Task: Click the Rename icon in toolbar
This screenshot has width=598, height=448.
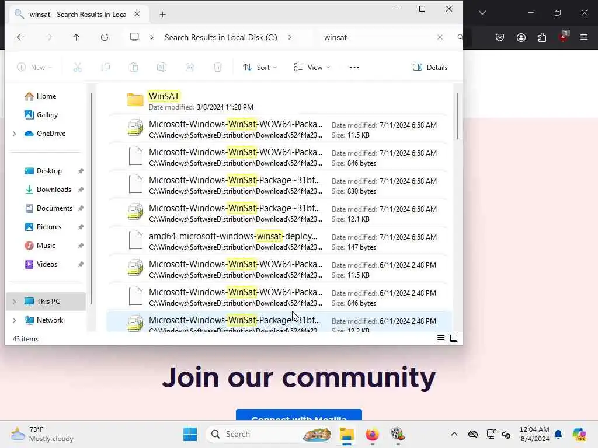Action: [x=162, y=68]
